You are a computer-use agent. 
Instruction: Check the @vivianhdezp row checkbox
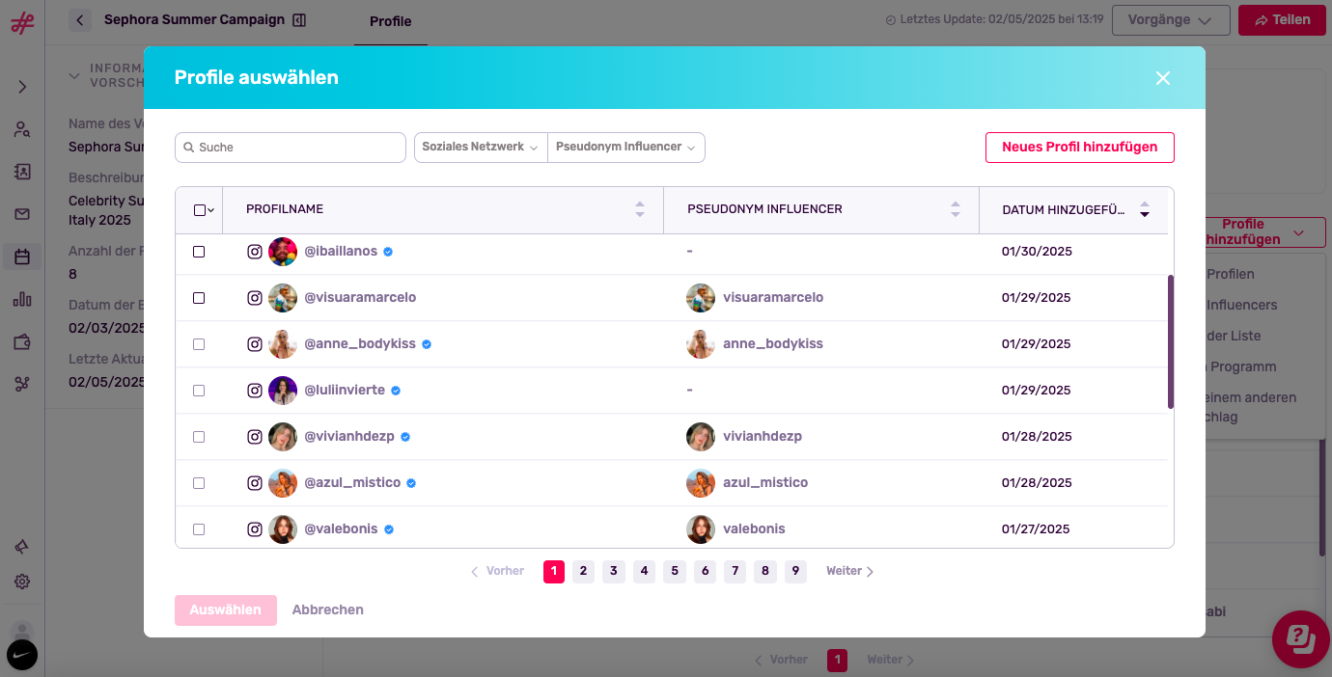[x=199, y=437]
